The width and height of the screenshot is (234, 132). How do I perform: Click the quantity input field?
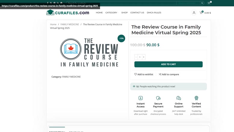coord(140,57)
